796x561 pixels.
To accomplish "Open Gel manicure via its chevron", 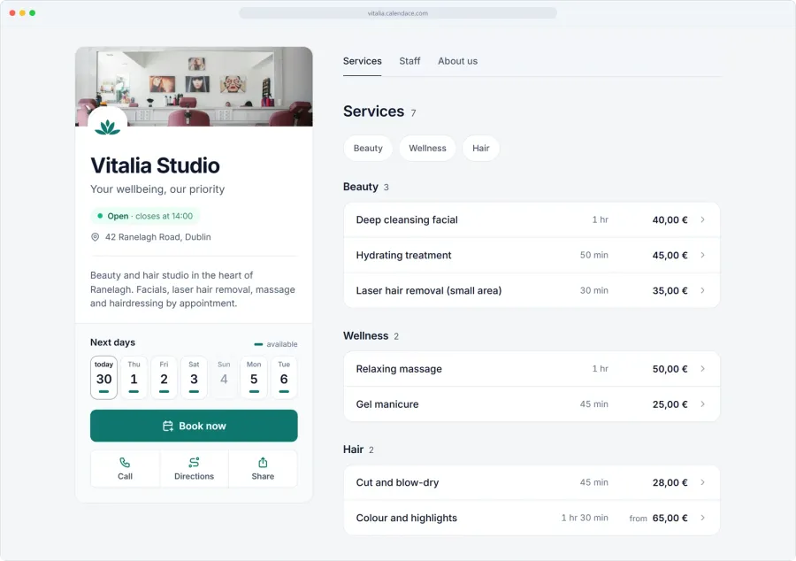I will point(702,404).
